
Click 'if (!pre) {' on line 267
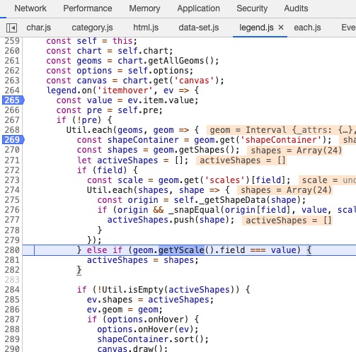[84, 120]
